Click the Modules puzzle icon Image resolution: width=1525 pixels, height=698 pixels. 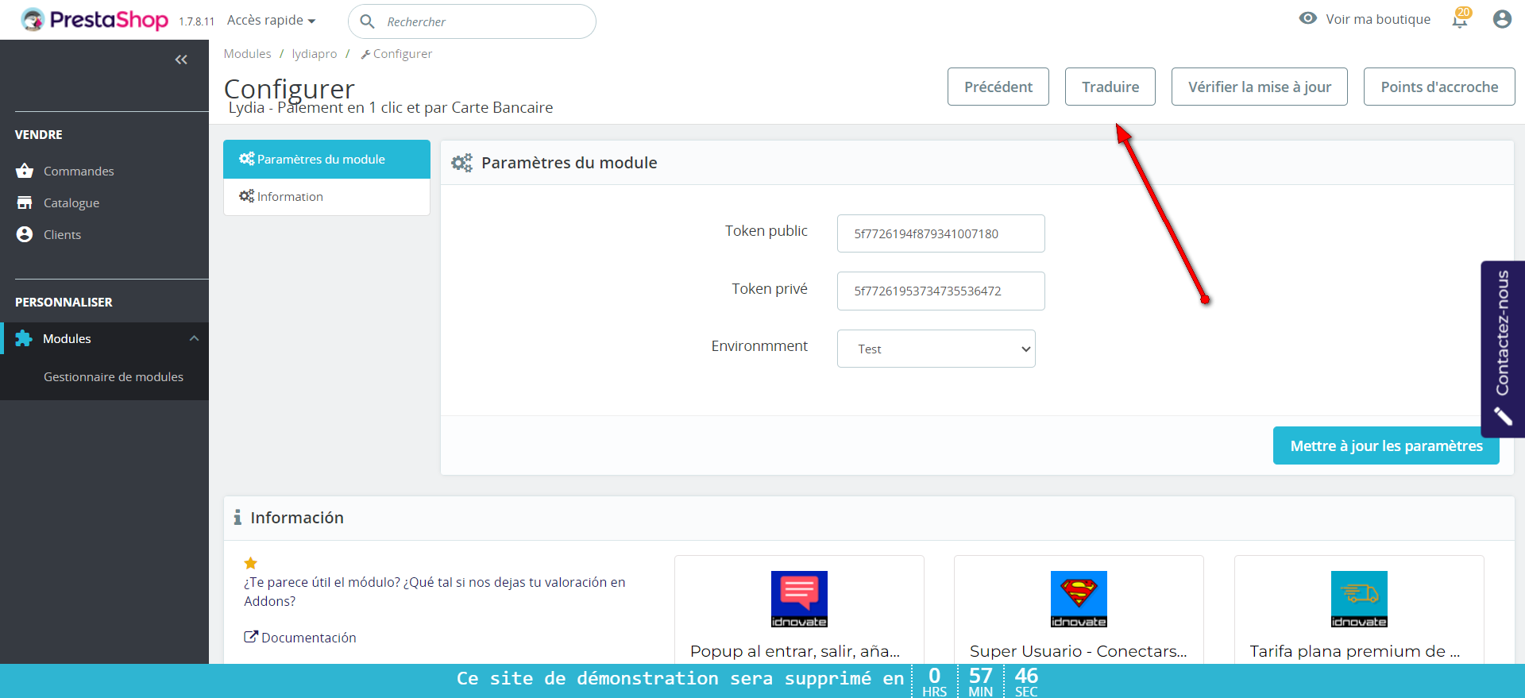coord(24,338)
